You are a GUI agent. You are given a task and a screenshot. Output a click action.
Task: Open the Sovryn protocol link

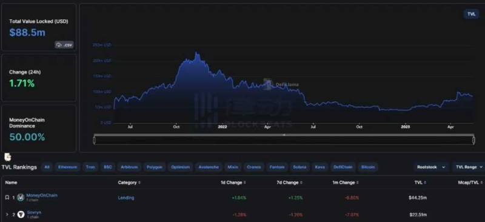click(x=34, y=212)
